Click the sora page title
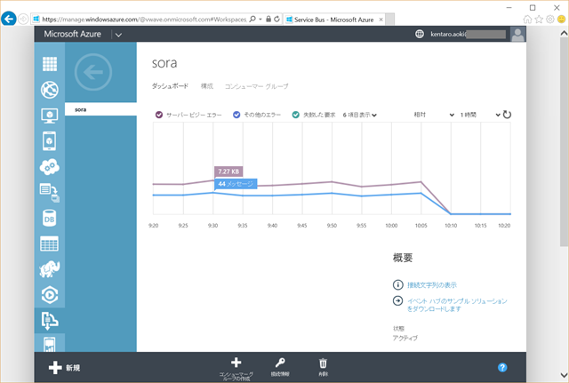Screen dimensions: 569x383 [x=164, y=63]
